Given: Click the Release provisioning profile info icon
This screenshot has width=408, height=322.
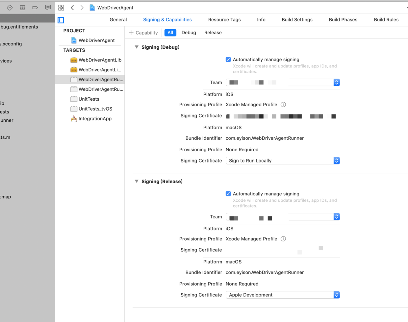Looking at the screenshot, I should [x=283, y=239].
